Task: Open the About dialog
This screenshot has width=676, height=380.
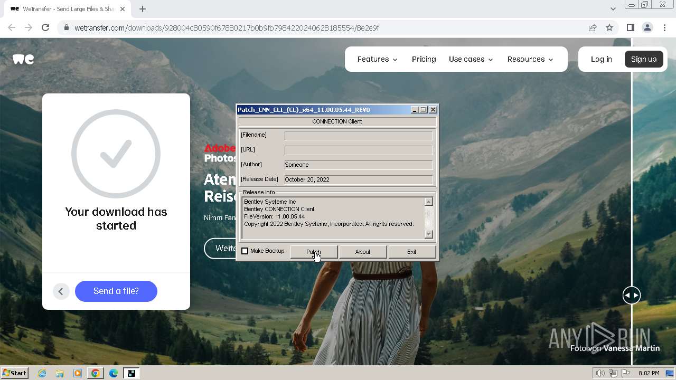Action: click(363, 252)
